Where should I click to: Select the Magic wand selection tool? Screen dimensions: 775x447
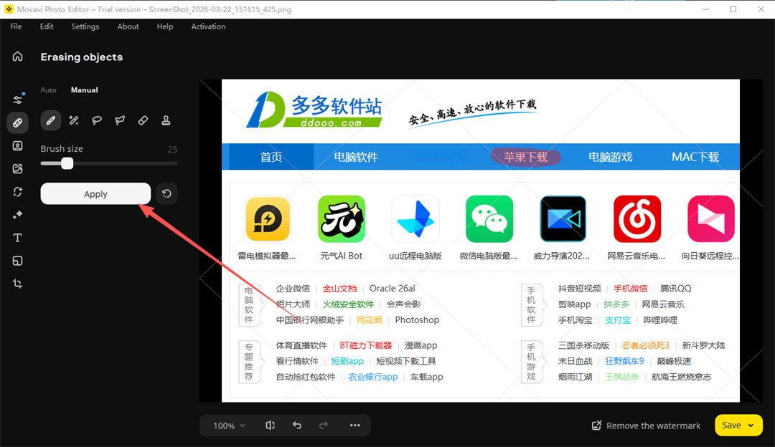[x=74, y=120]
